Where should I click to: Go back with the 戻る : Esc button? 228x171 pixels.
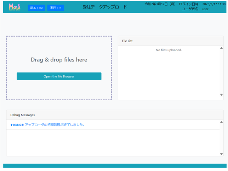pyautogui.click(x=36, y=8)
